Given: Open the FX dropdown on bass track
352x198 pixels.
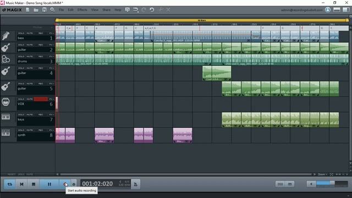Looking at the screenshot, I should coord(51,33).
